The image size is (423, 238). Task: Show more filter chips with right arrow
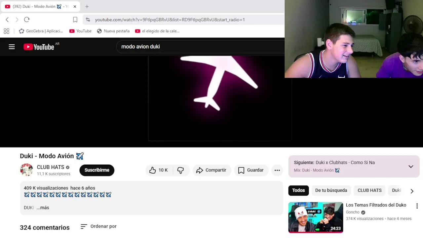412,191
